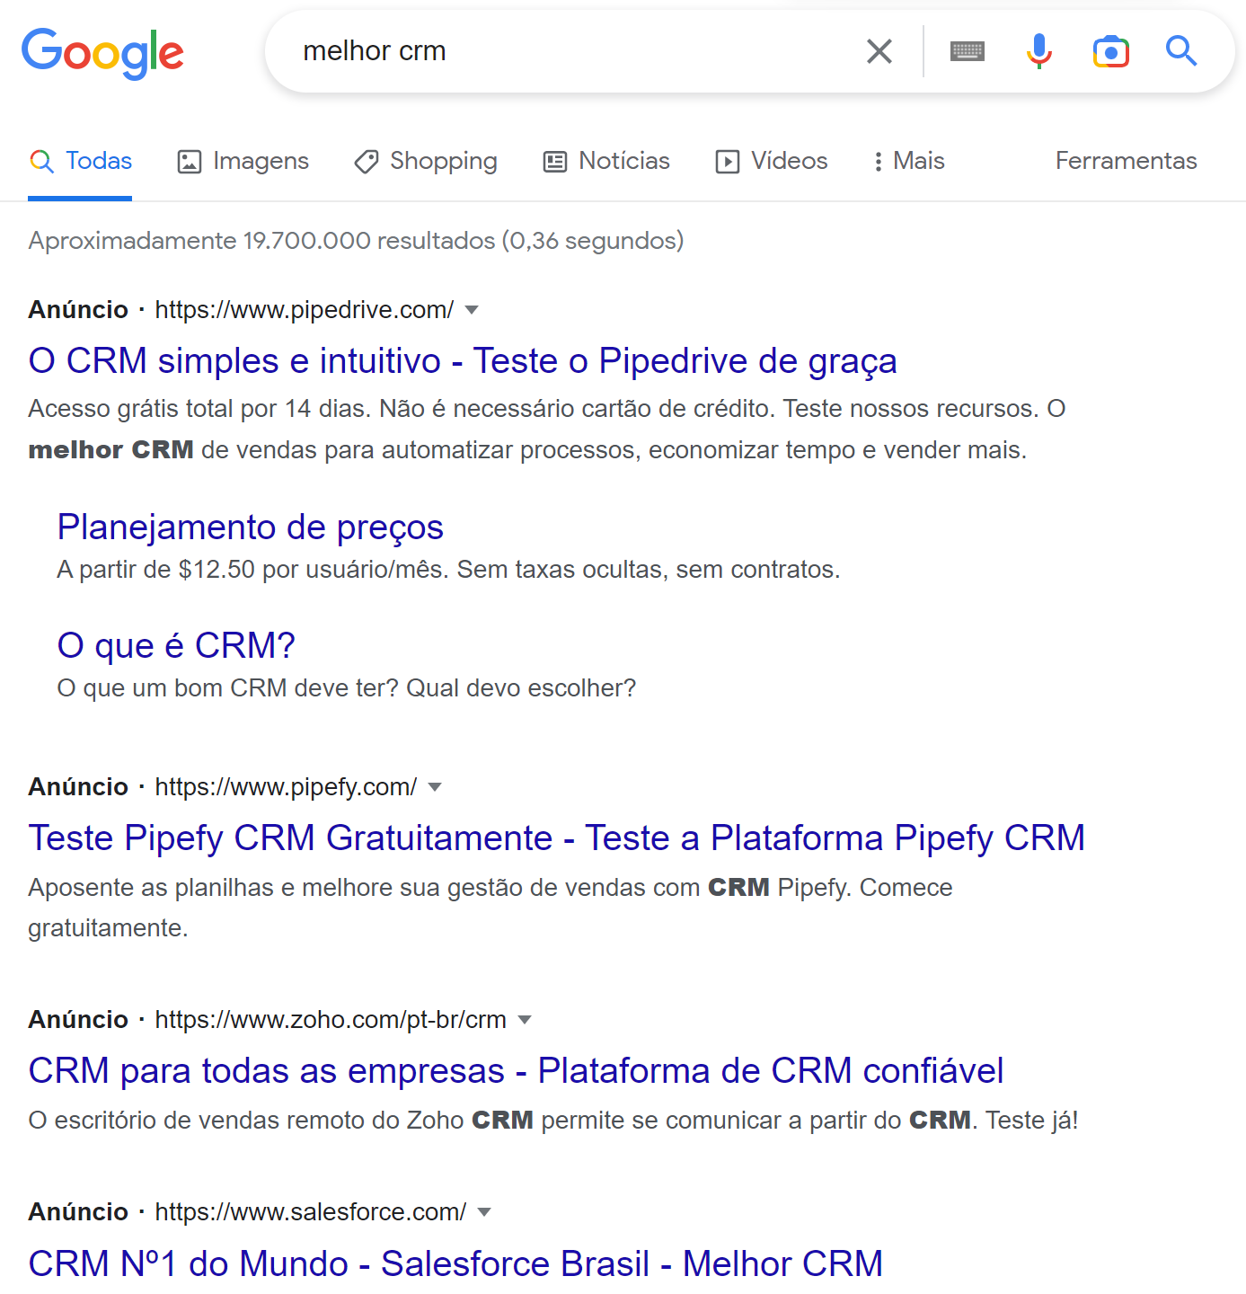The image size is (1246, 1294).
Task: Open the O que é CRM? sitelink
Action: (176, 645)
